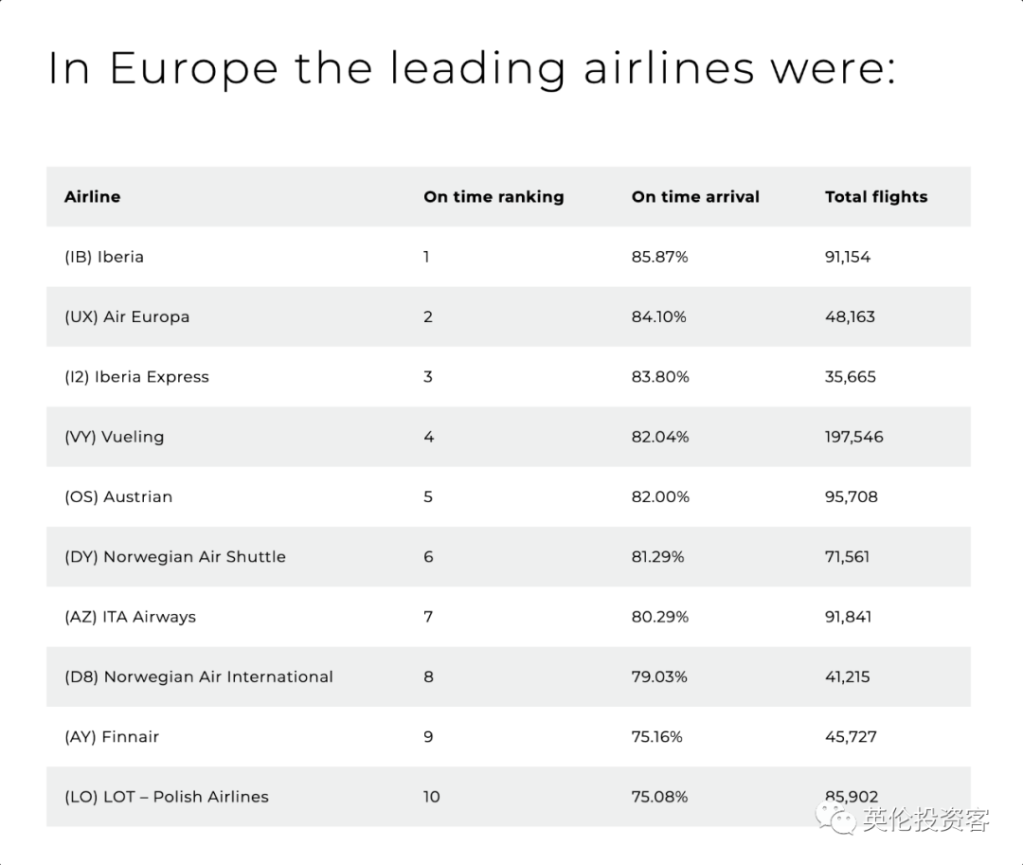Viewport: 1023px width, 865px height.
Task: Select the Airline column header
Action: 92,196
